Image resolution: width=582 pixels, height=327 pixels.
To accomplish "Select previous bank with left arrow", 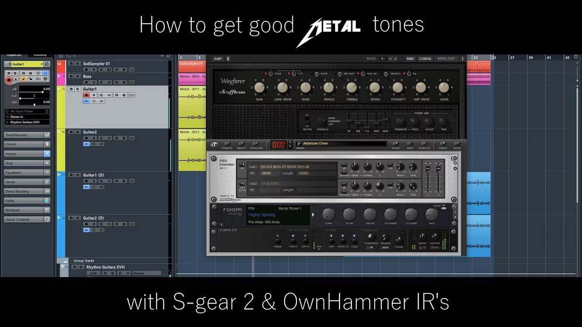I will 390,59.
